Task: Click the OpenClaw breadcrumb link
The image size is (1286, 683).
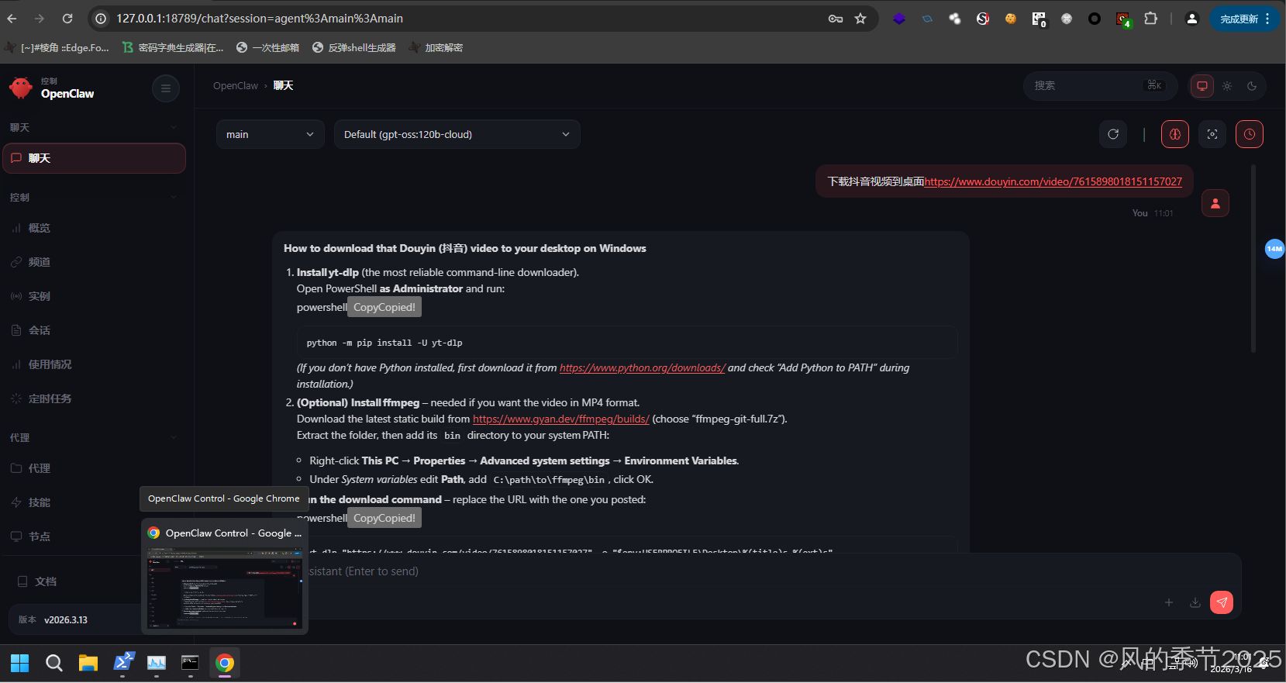Action: tap(236, 85)
